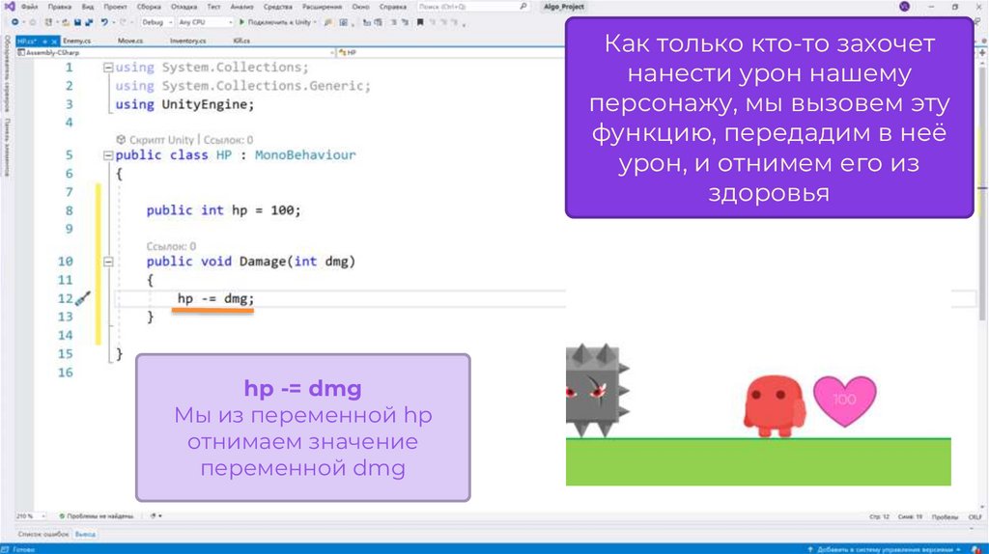Click Добавить в систему управления версиями
Viewport: 989px width, 554px height.
[886, 549]
